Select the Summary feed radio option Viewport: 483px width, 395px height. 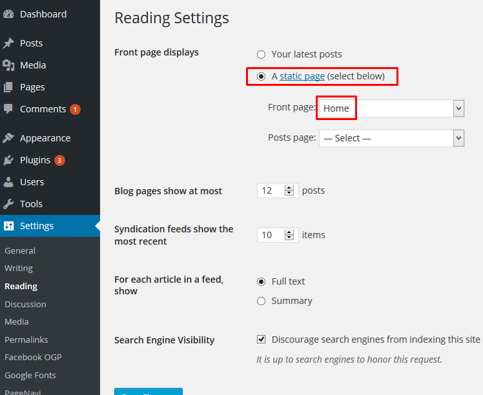pyautogui.click(x=261, y=301)
